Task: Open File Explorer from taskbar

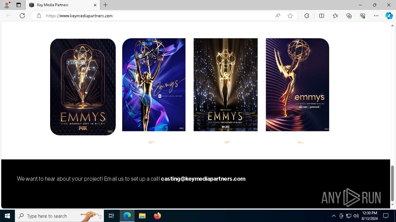Action: (x=142, y=216)
